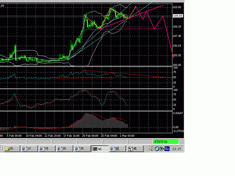Viewport: 235px width, 176px height.
Task: Switch to the 未... paint taskbar button
Action: [135, 149]
